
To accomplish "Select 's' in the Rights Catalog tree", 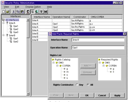I will pos(67,75).
